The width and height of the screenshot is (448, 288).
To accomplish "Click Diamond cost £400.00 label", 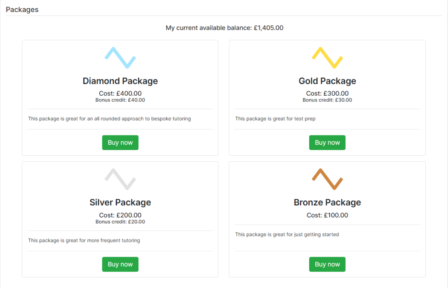I will [x=120, y=93].
